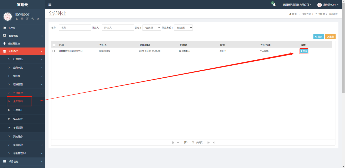Click the 协同办公 group icon
The width and height of the screenshot is (345, 168).
pyautogui.click(x=4, y=51)
